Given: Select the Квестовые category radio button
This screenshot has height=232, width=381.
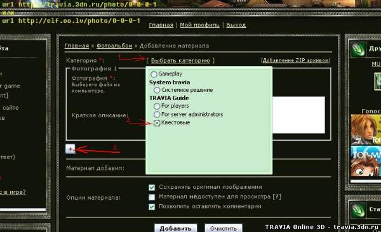Looking at the screenshot, I should tap(157, 123).
